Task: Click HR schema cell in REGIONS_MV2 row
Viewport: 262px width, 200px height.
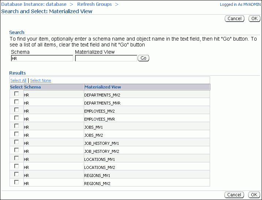Action: click(54, 182)
